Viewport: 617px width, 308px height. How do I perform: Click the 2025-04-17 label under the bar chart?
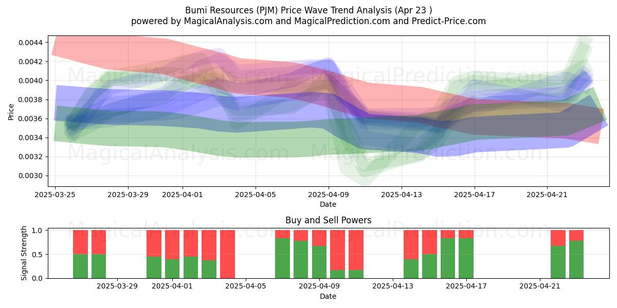(466, 286)
